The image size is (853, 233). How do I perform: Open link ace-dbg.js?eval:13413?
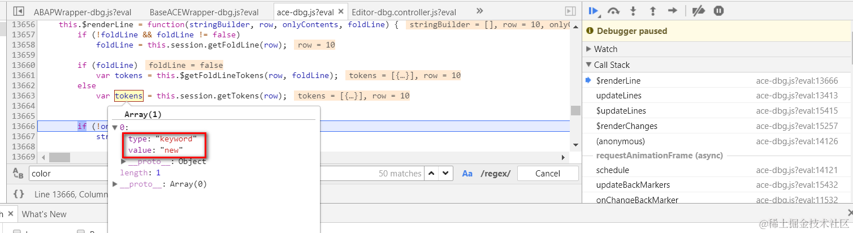click(x=797, y=96)
